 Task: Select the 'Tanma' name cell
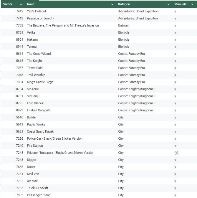click(71, 47)
